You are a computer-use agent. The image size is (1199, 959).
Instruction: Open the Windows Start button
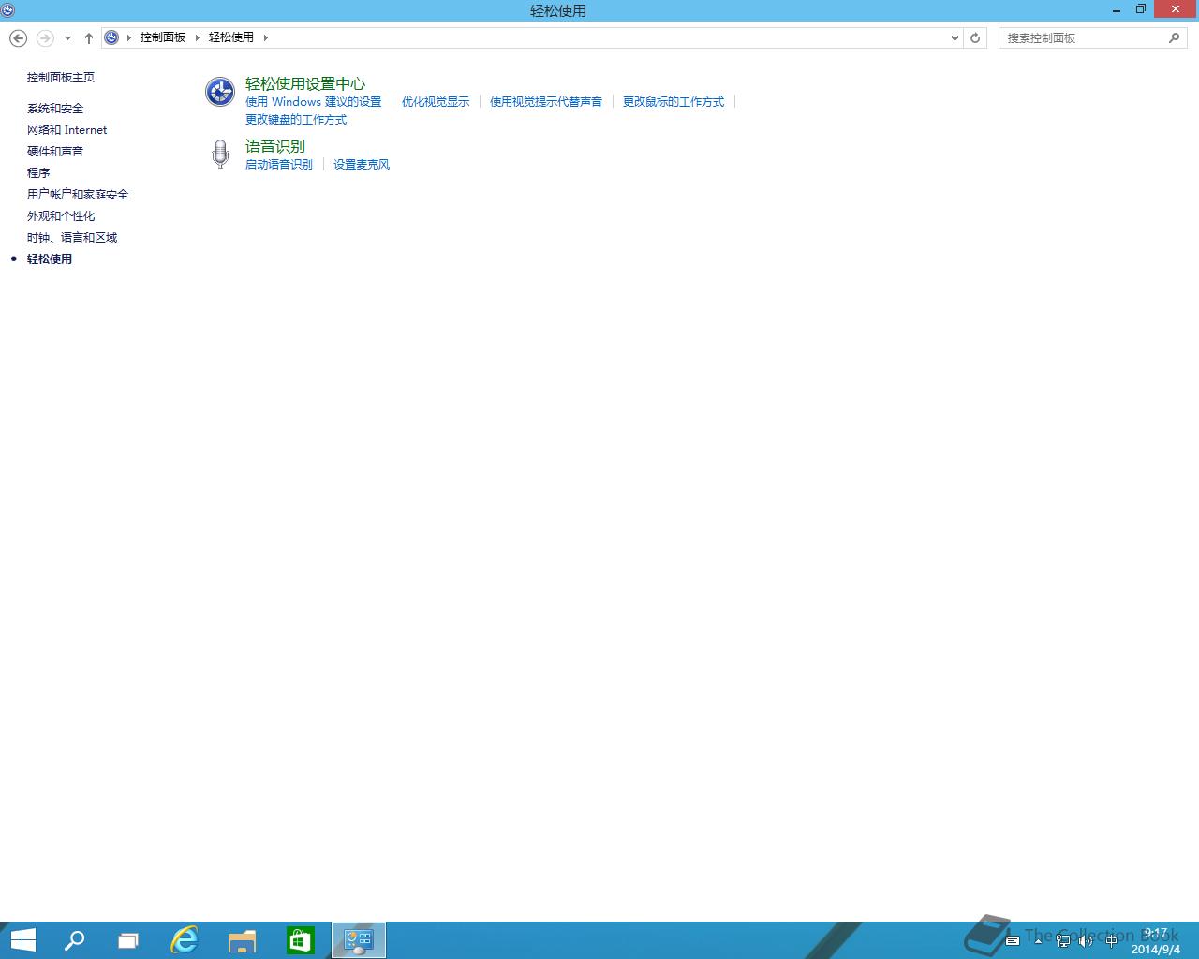[x=22, y=940]
